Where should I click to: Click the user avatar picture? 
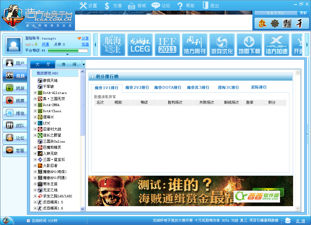tap(14, 45)
